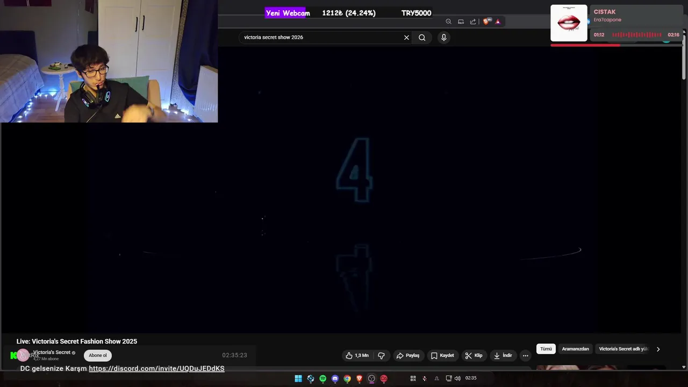688x387 pixels.
Task: Open Brave Shields lion icon
Action: [486, 21]
